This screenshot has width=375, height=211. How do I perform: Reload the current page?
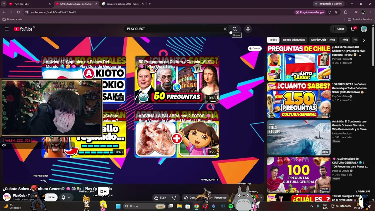pyautogui.click(x=18, y=12)
